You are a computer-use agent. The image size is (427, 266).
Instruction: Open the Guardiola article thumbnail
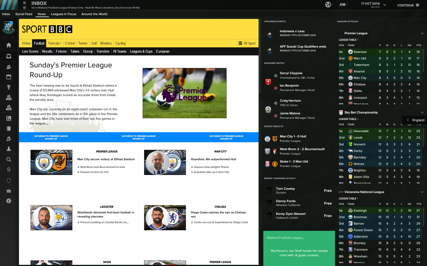pyautogui.click(x=165, y=162)
